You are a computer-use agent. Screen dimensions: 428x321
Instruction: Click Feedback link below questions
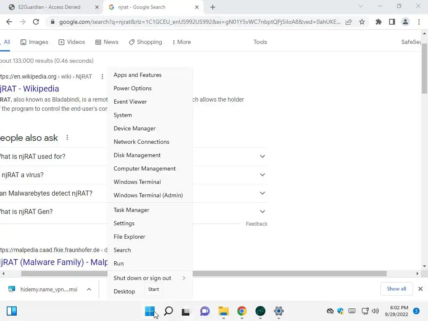(257, 224)
